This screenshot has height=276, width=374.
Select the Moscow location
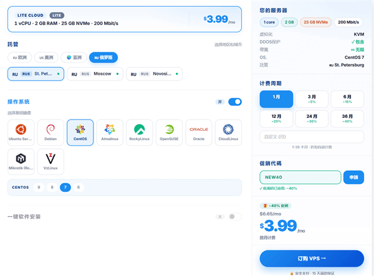pos(95,74)
